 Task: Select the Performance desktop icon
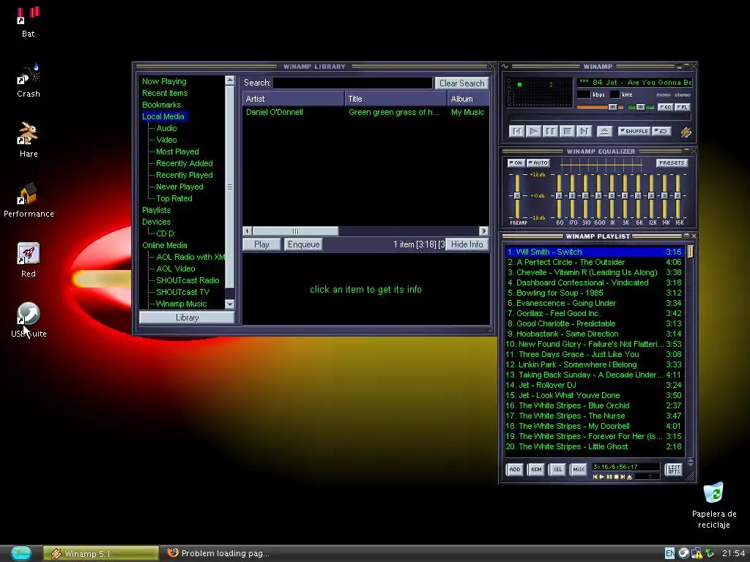tap(29, 200)
